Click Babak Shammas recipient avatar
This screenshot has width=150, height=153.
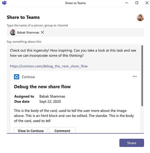13,32
